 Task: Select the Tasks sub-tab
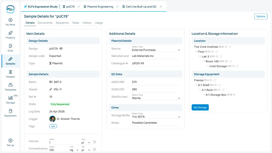tap(76, 23)
